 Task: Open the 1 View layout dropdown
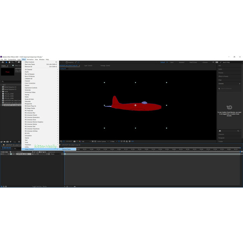[x=113, y=141]
